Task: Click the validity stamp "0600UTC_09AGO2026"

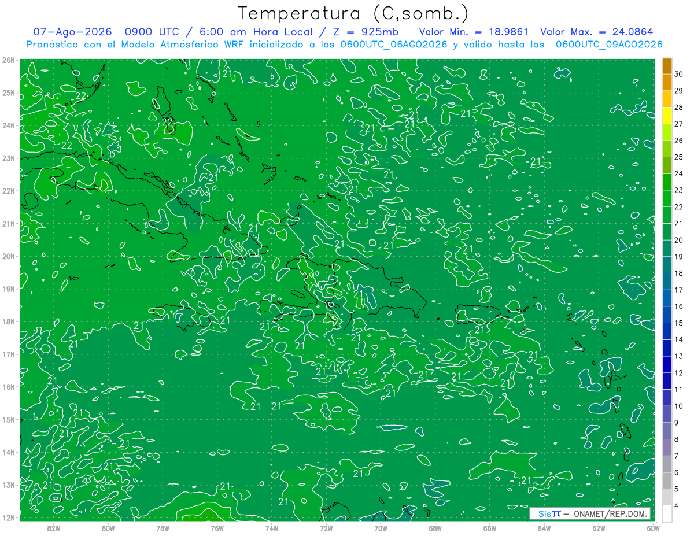Action: 609,45
